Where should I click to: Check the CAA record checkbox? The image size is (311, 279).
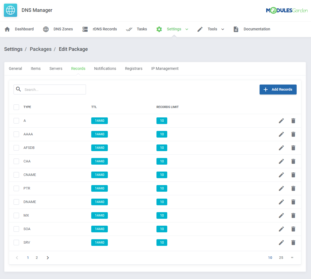[16, 161]
